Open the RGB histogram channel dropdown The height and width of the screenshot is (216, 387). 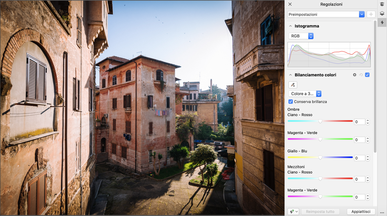tap(301, 36)
